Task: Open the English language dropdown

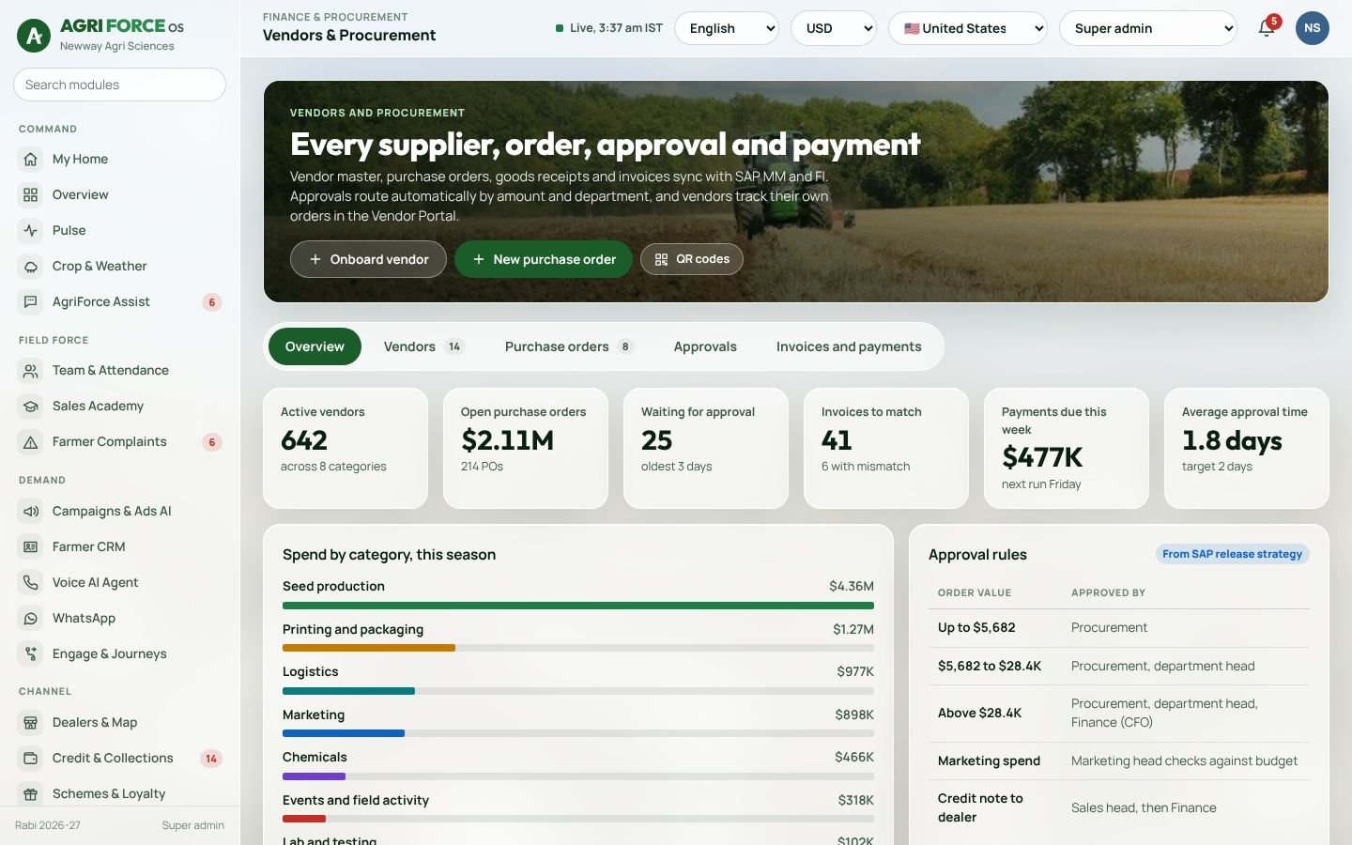Action: tap(727, 28)
